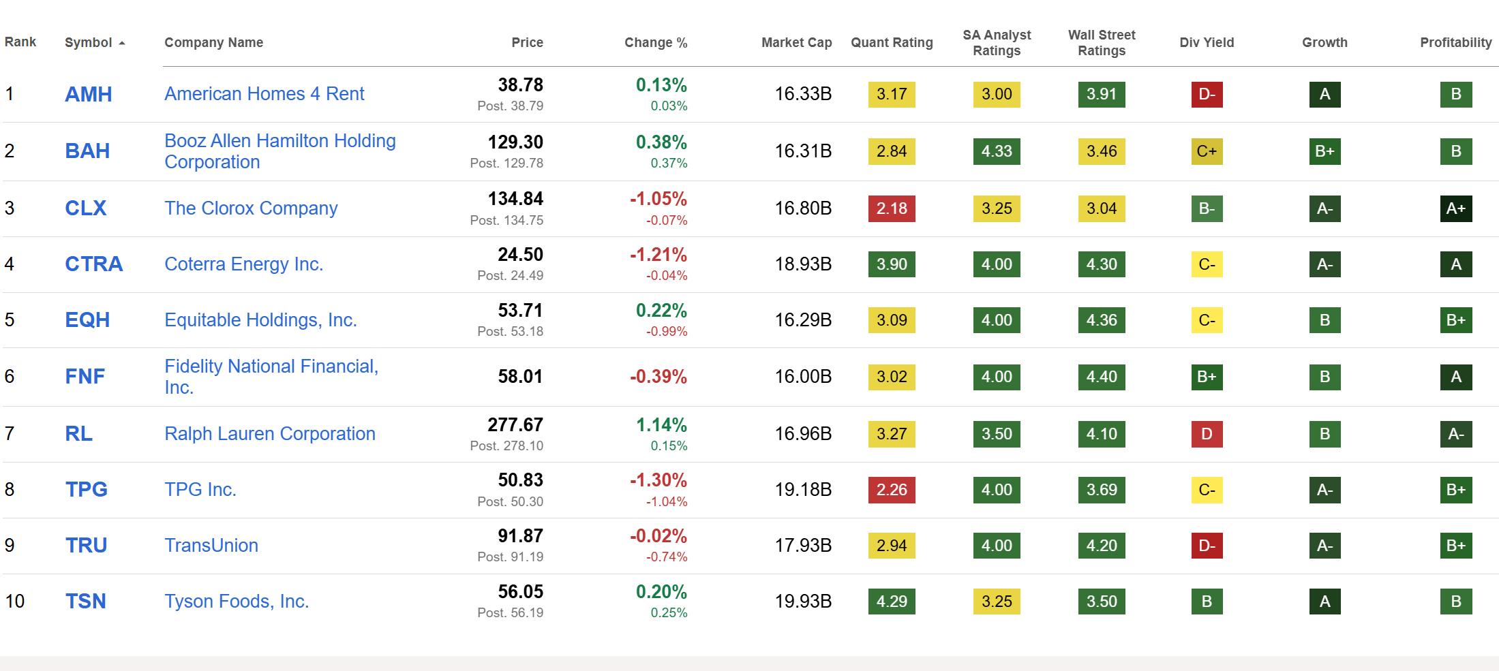1499x671 pixels.
Task: Click RL Profitability A- grade badge
Action: point(1456,434)
